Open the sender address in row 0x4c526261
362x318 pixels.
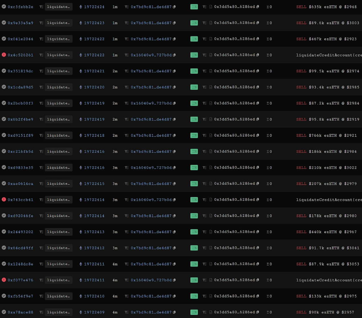(151, 55)
